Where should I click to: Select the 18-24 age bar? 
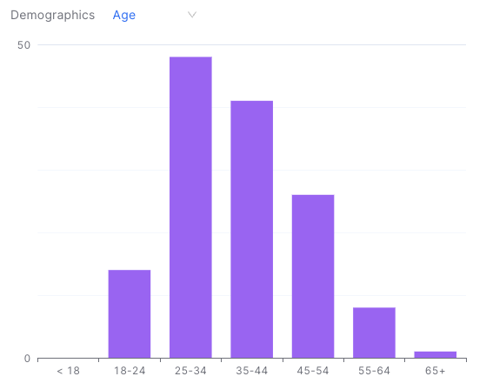(x=130, y=313)
